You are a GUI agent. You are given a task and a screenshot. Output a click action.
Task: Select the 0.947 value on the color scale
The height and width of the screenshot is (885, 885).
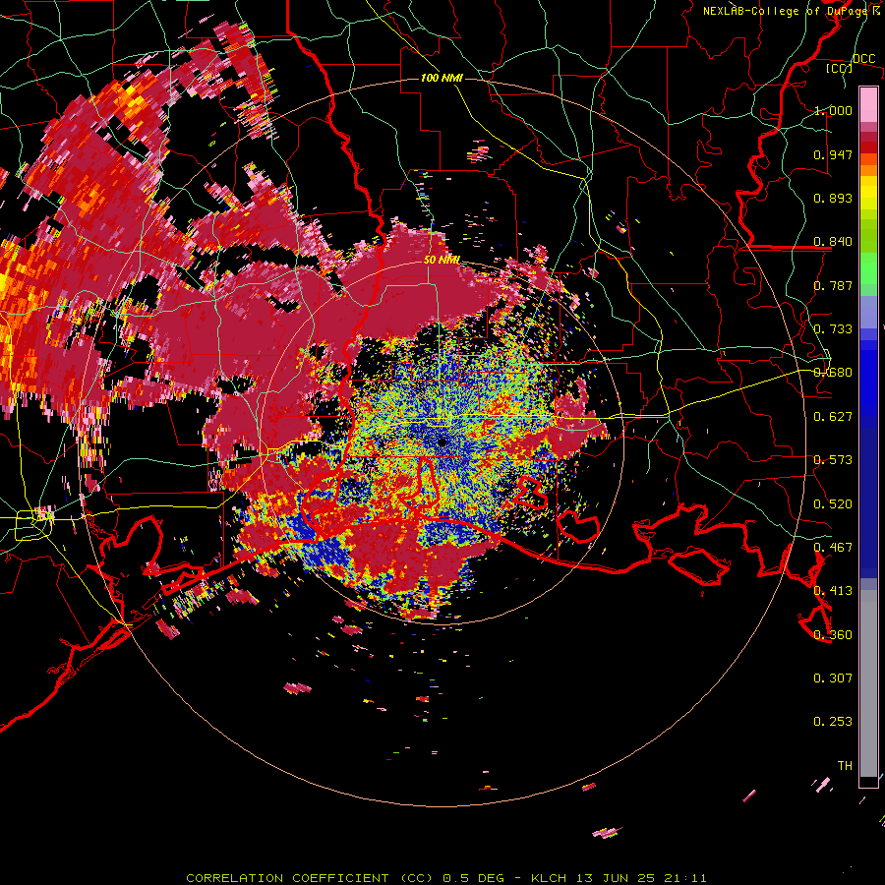[833, 154]
